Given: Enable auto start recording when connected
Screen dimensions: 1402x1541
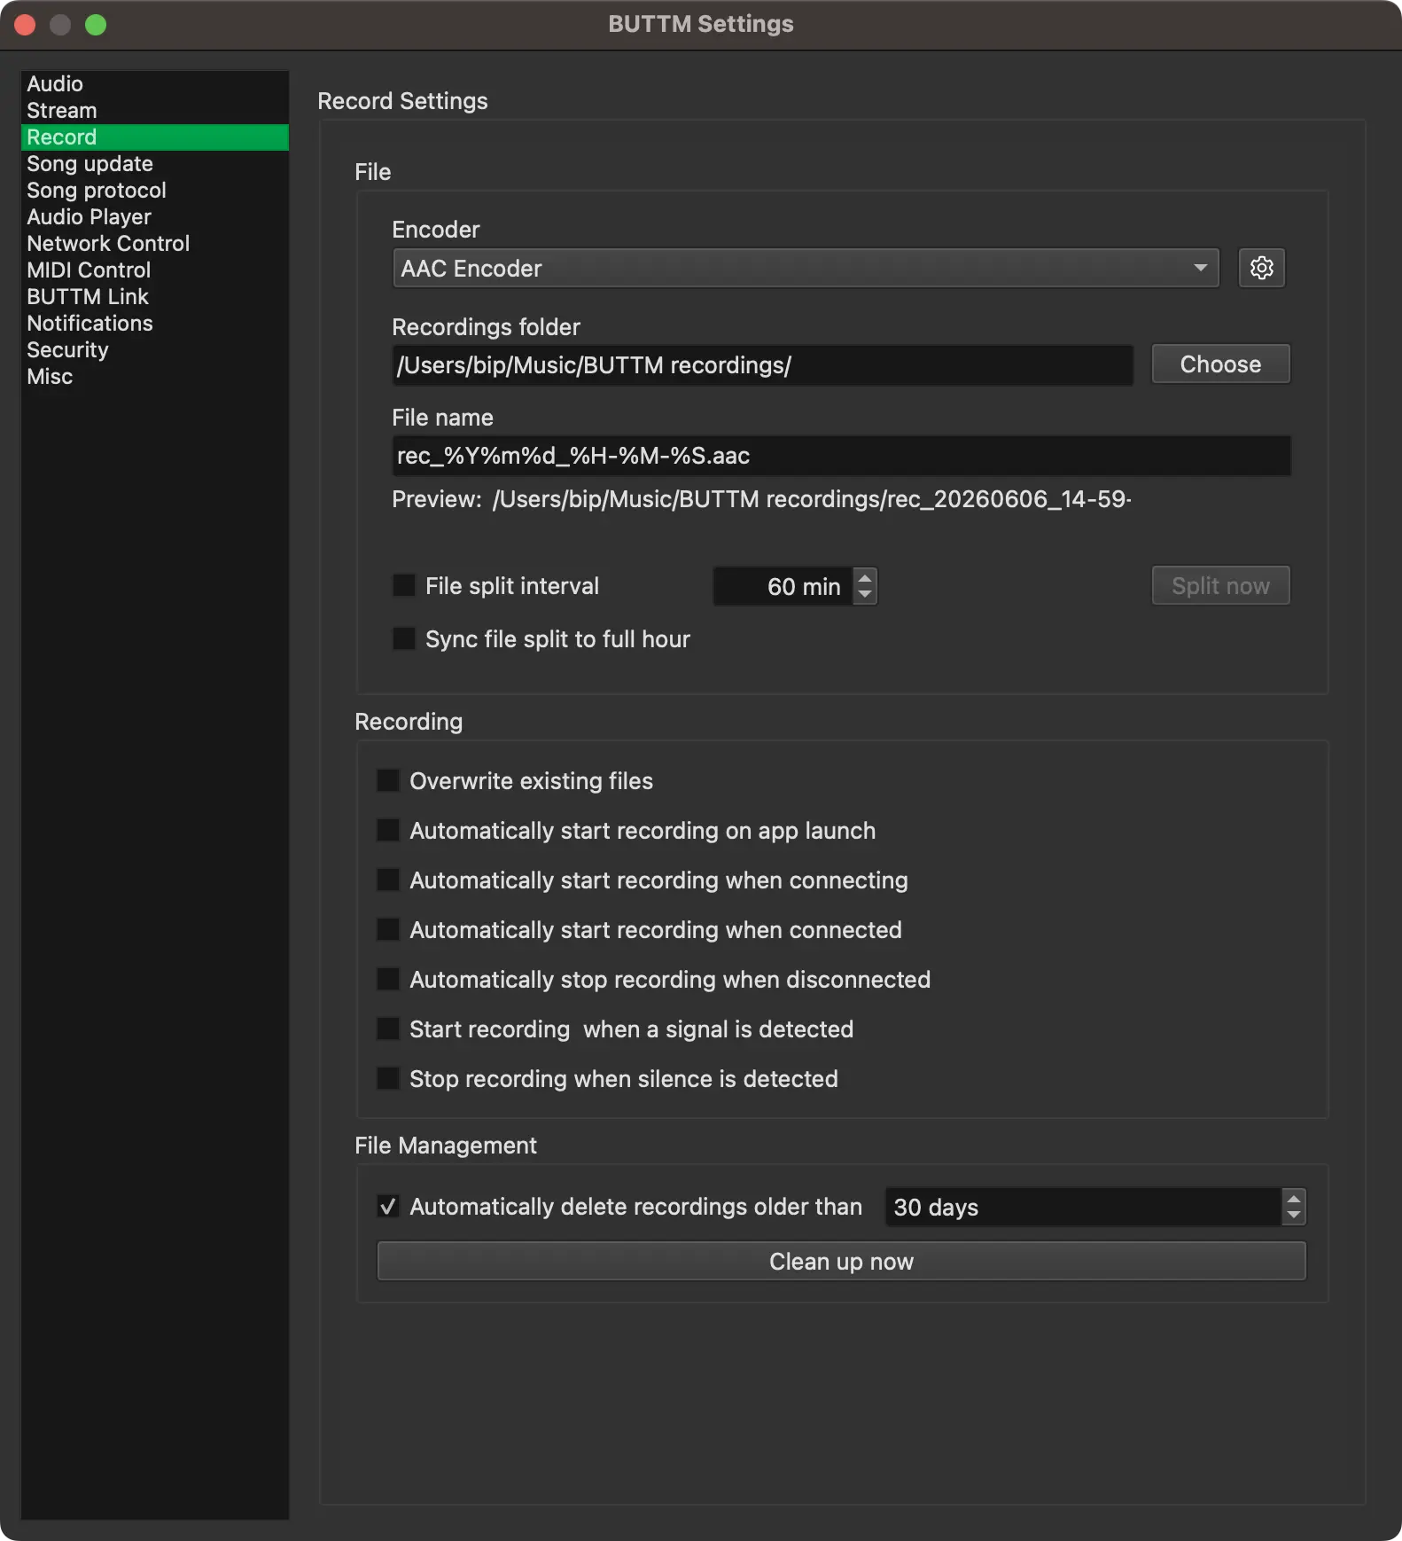Looking at the screenshot, I should 388,929.
